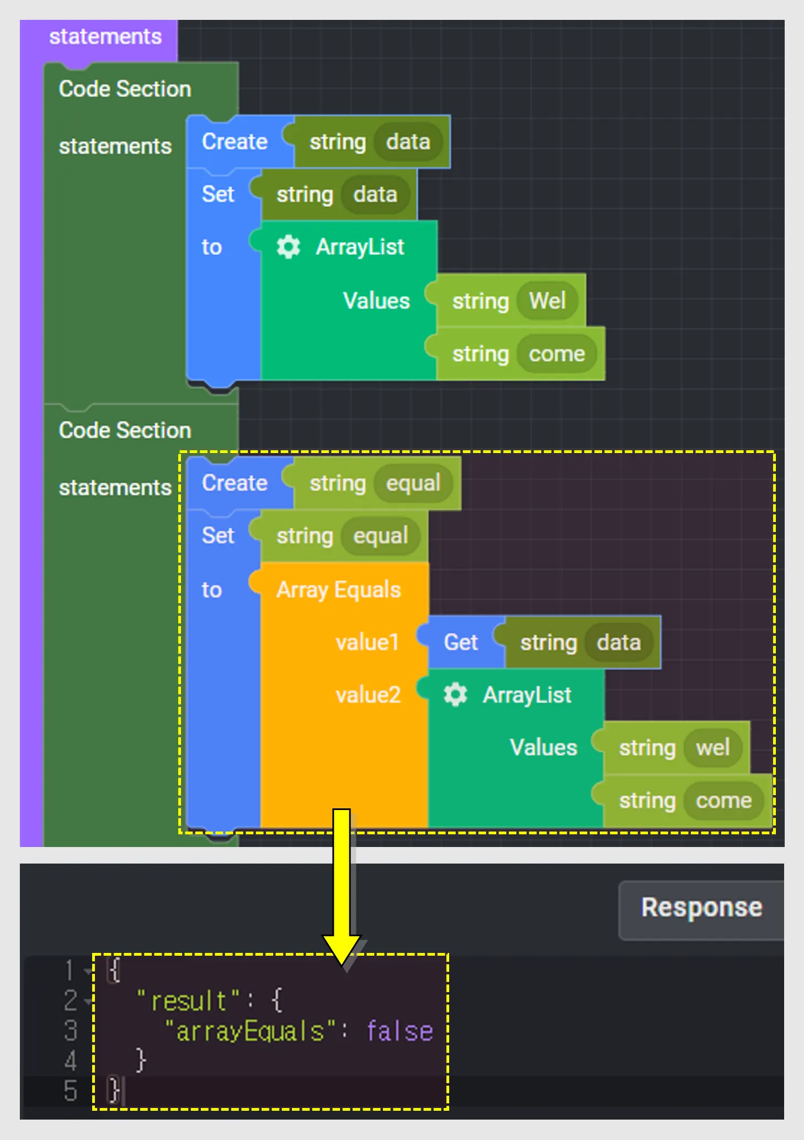This screenshot has width=804, height=1140.
Task: Click the Wel string value field
Action: (547, 301)
